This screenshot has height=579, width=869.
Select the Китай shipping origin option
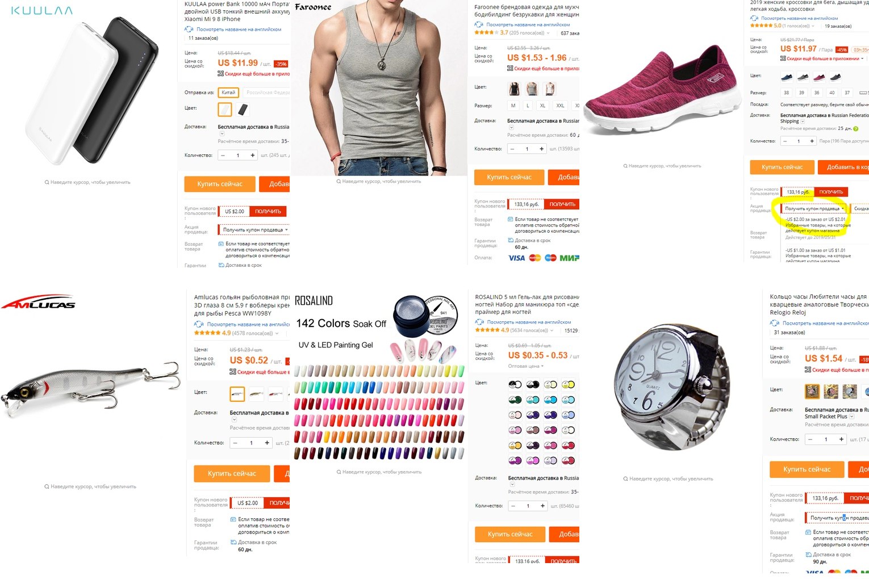coord(228,93)
